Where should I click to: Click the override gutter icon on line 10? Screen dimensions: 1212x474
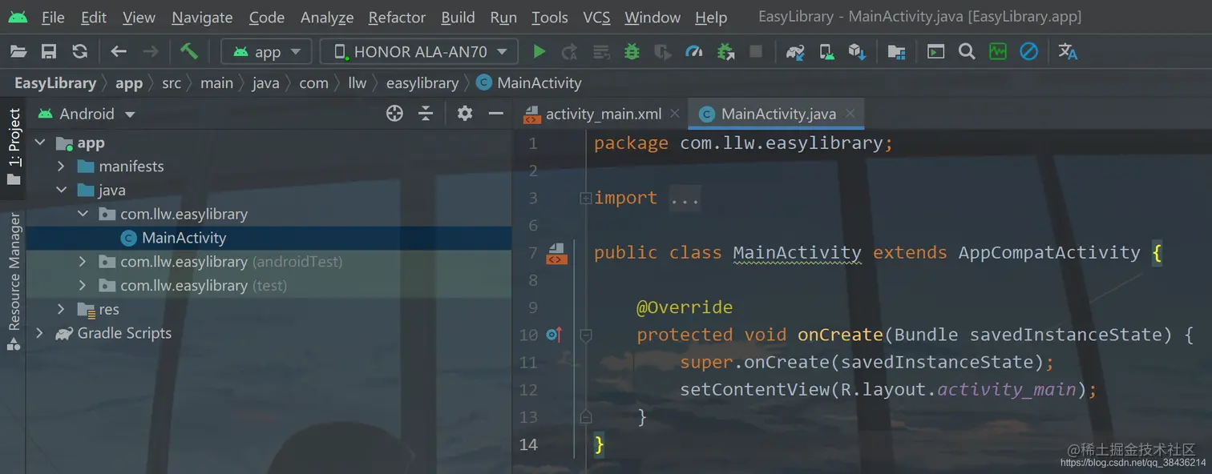pyautogui.click(x=554, y=335)
